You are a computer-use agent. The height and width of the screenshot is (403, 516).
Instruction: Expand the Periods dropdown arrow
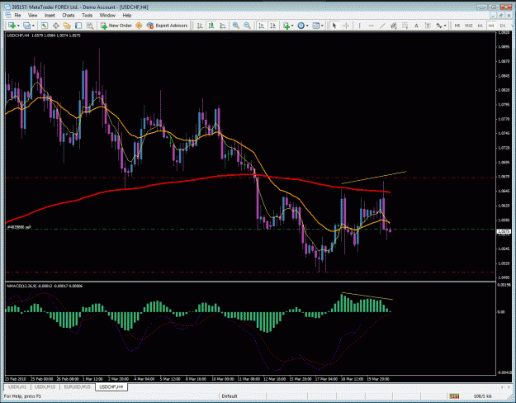(x=307, y=26)
